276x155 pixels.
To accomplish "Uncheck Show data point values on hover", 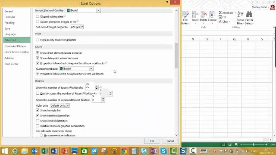I will point(38,58).
